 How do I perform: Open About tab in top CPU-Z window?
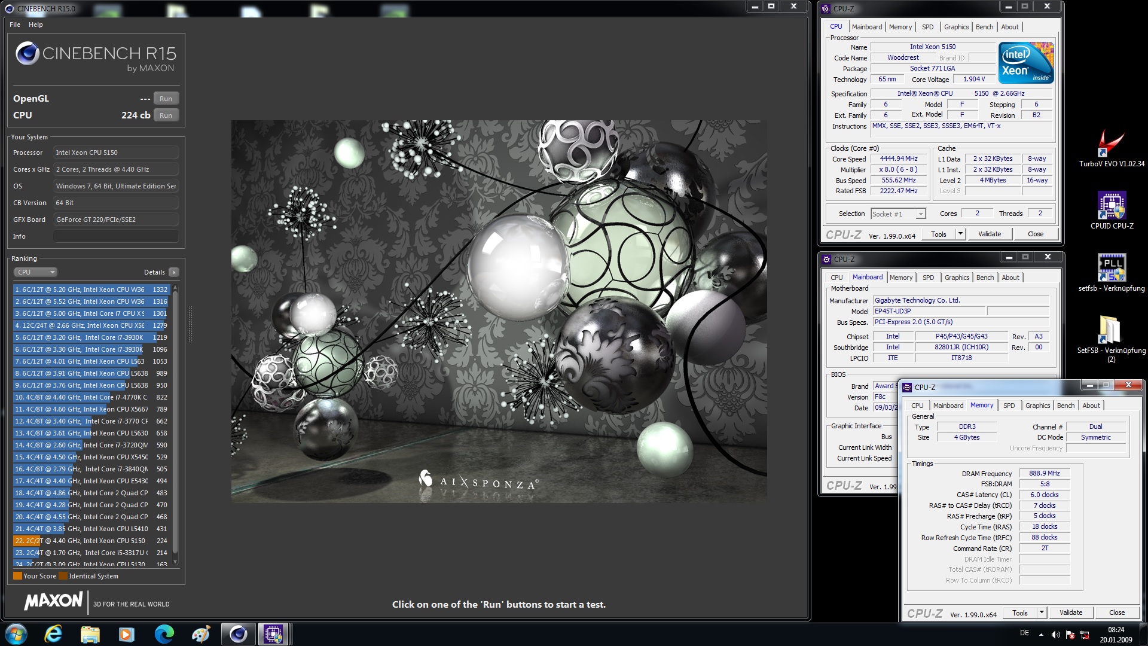point(1010,27)
